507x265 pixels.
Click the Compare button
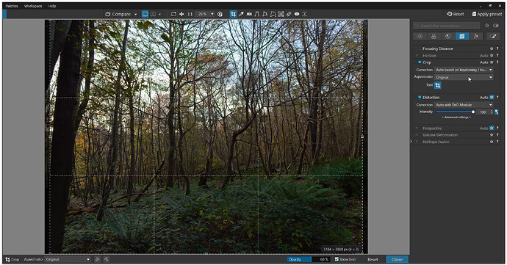point(118,14)
